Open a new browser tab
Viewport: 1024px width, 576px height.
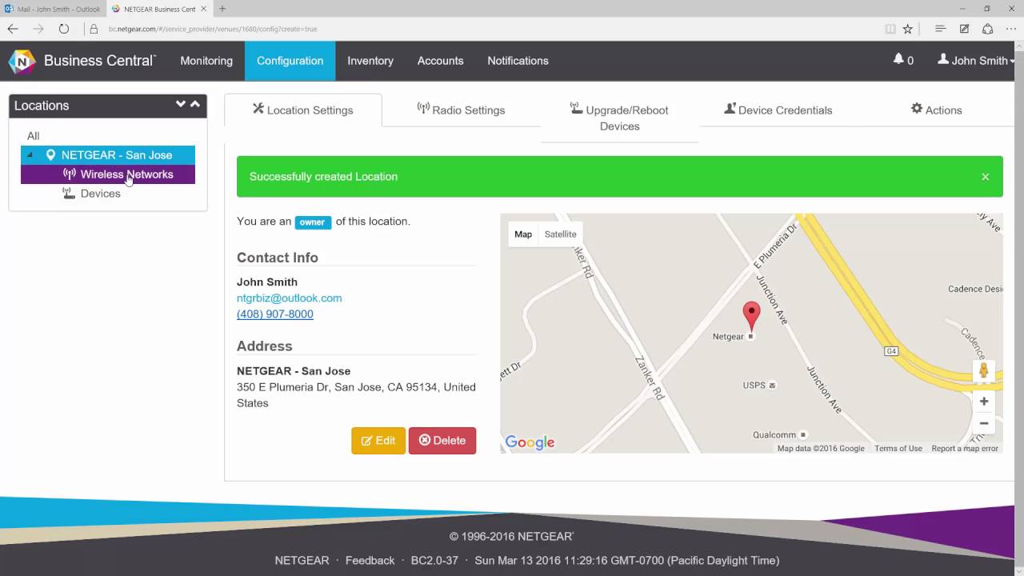pos(222,9)
